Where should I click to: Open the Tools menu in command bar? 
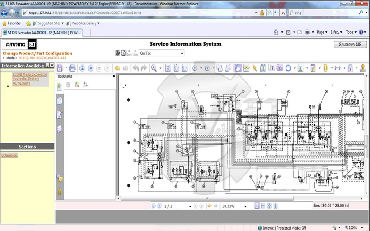(351, 32)
